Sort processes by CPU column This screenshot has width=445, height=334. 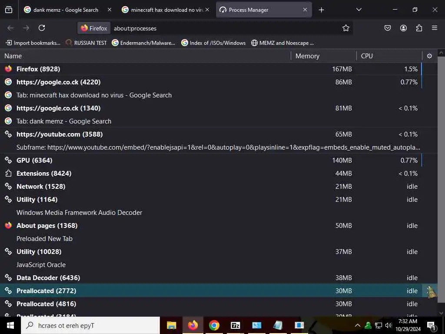[389, 56]
